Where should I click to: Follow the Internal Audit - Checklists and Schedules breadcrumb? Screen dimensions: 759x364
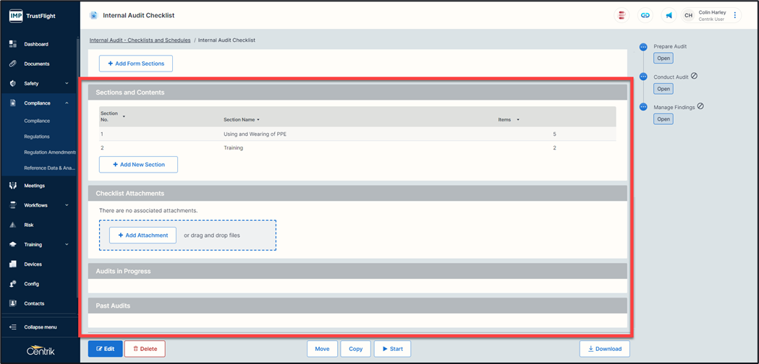(x=140, y=40)
